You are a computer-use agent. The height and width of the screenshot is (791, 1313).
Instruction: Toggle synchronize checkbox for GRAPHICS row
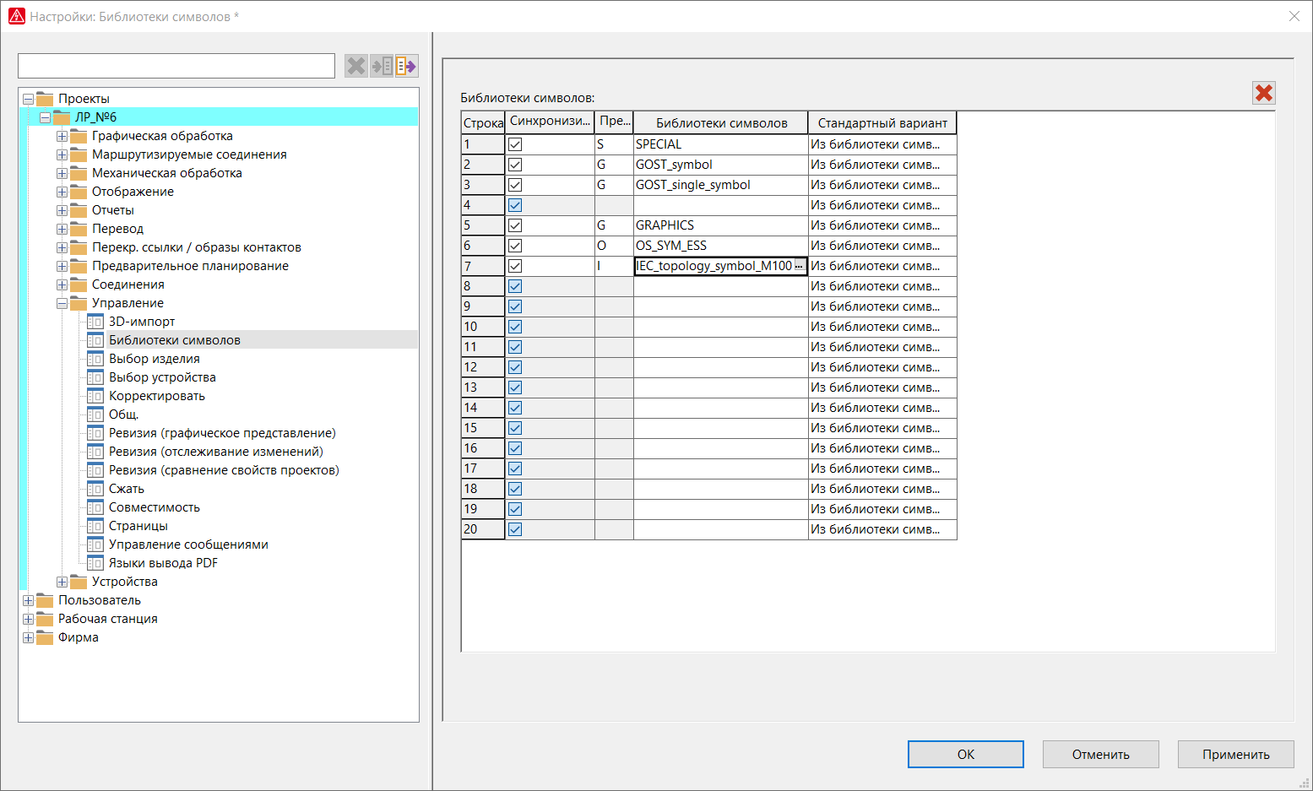point(515,225)
